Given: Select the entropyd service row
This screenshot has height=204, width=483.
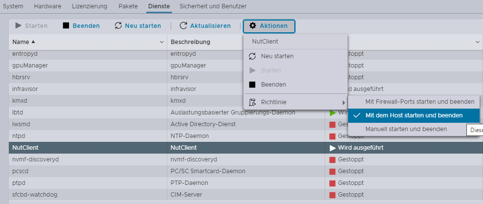Looking at the screenshot, I should pyautogui.click(x=245, y=54).
